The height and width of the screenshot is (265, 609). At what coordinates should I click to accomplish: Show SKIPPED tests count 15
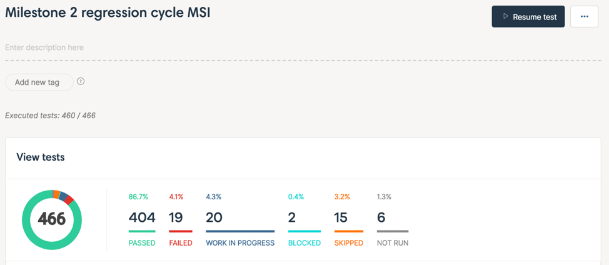[341, 217]
